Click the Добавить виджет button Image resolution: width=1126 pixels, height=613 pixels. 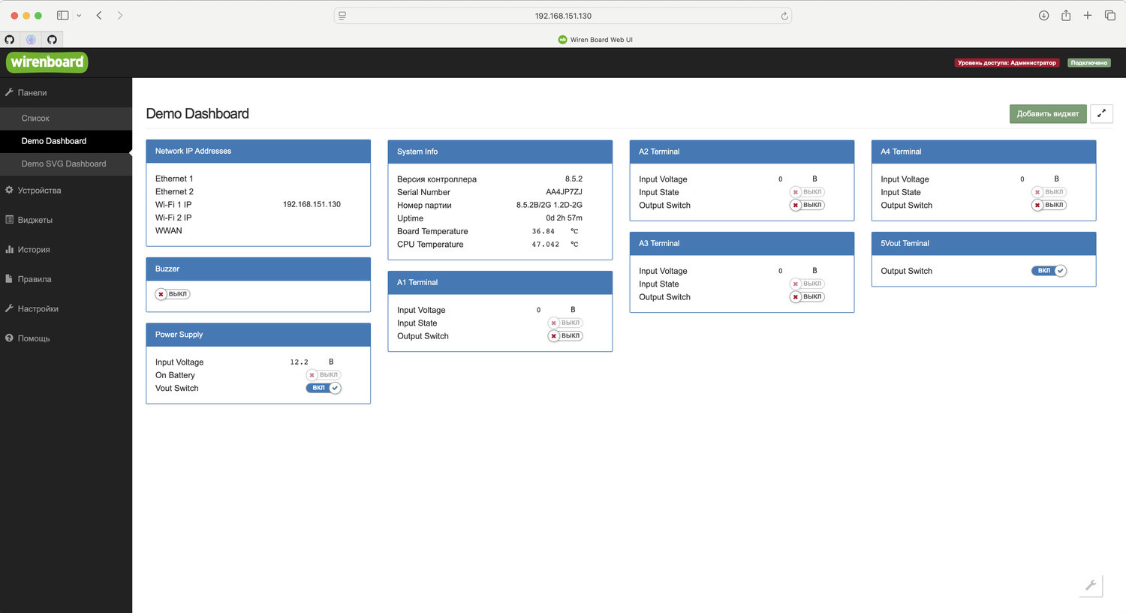[x=1047, y=113]
